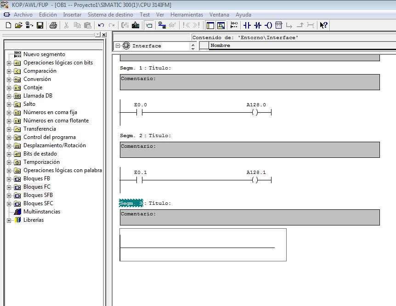The image size is (396, 306).
Task: Collapse the Interface tree node
Action: click(x=118, y=46)
